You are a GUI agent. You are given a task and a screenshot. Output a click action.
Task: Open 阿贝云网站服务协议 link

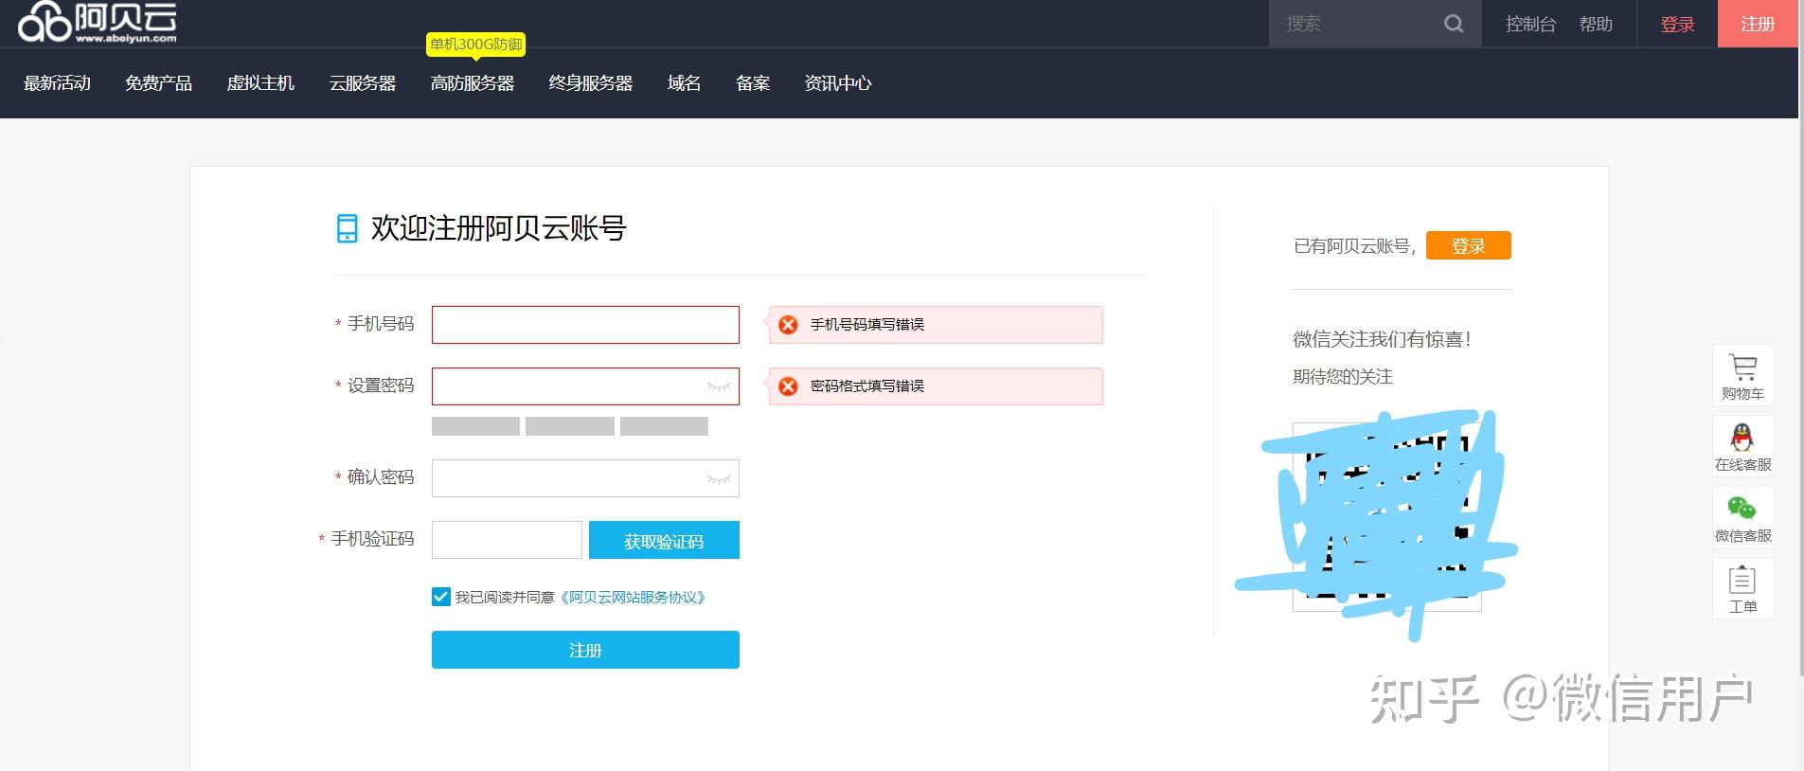click(633, 597)
